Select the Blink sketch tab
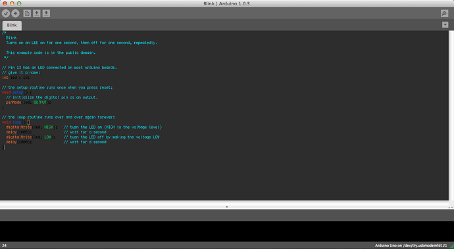Screen dimensions: 454x249 tap(12, 26)
